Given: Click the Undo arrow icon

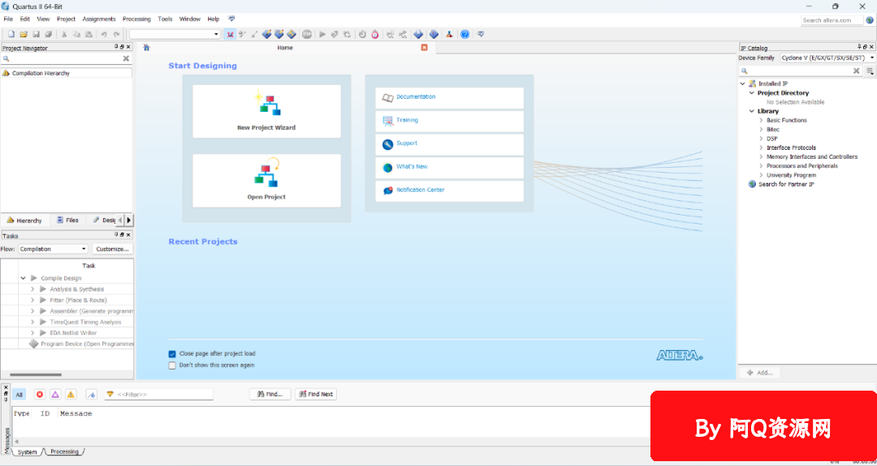Looking at the screenshot, I should [104, 34].
